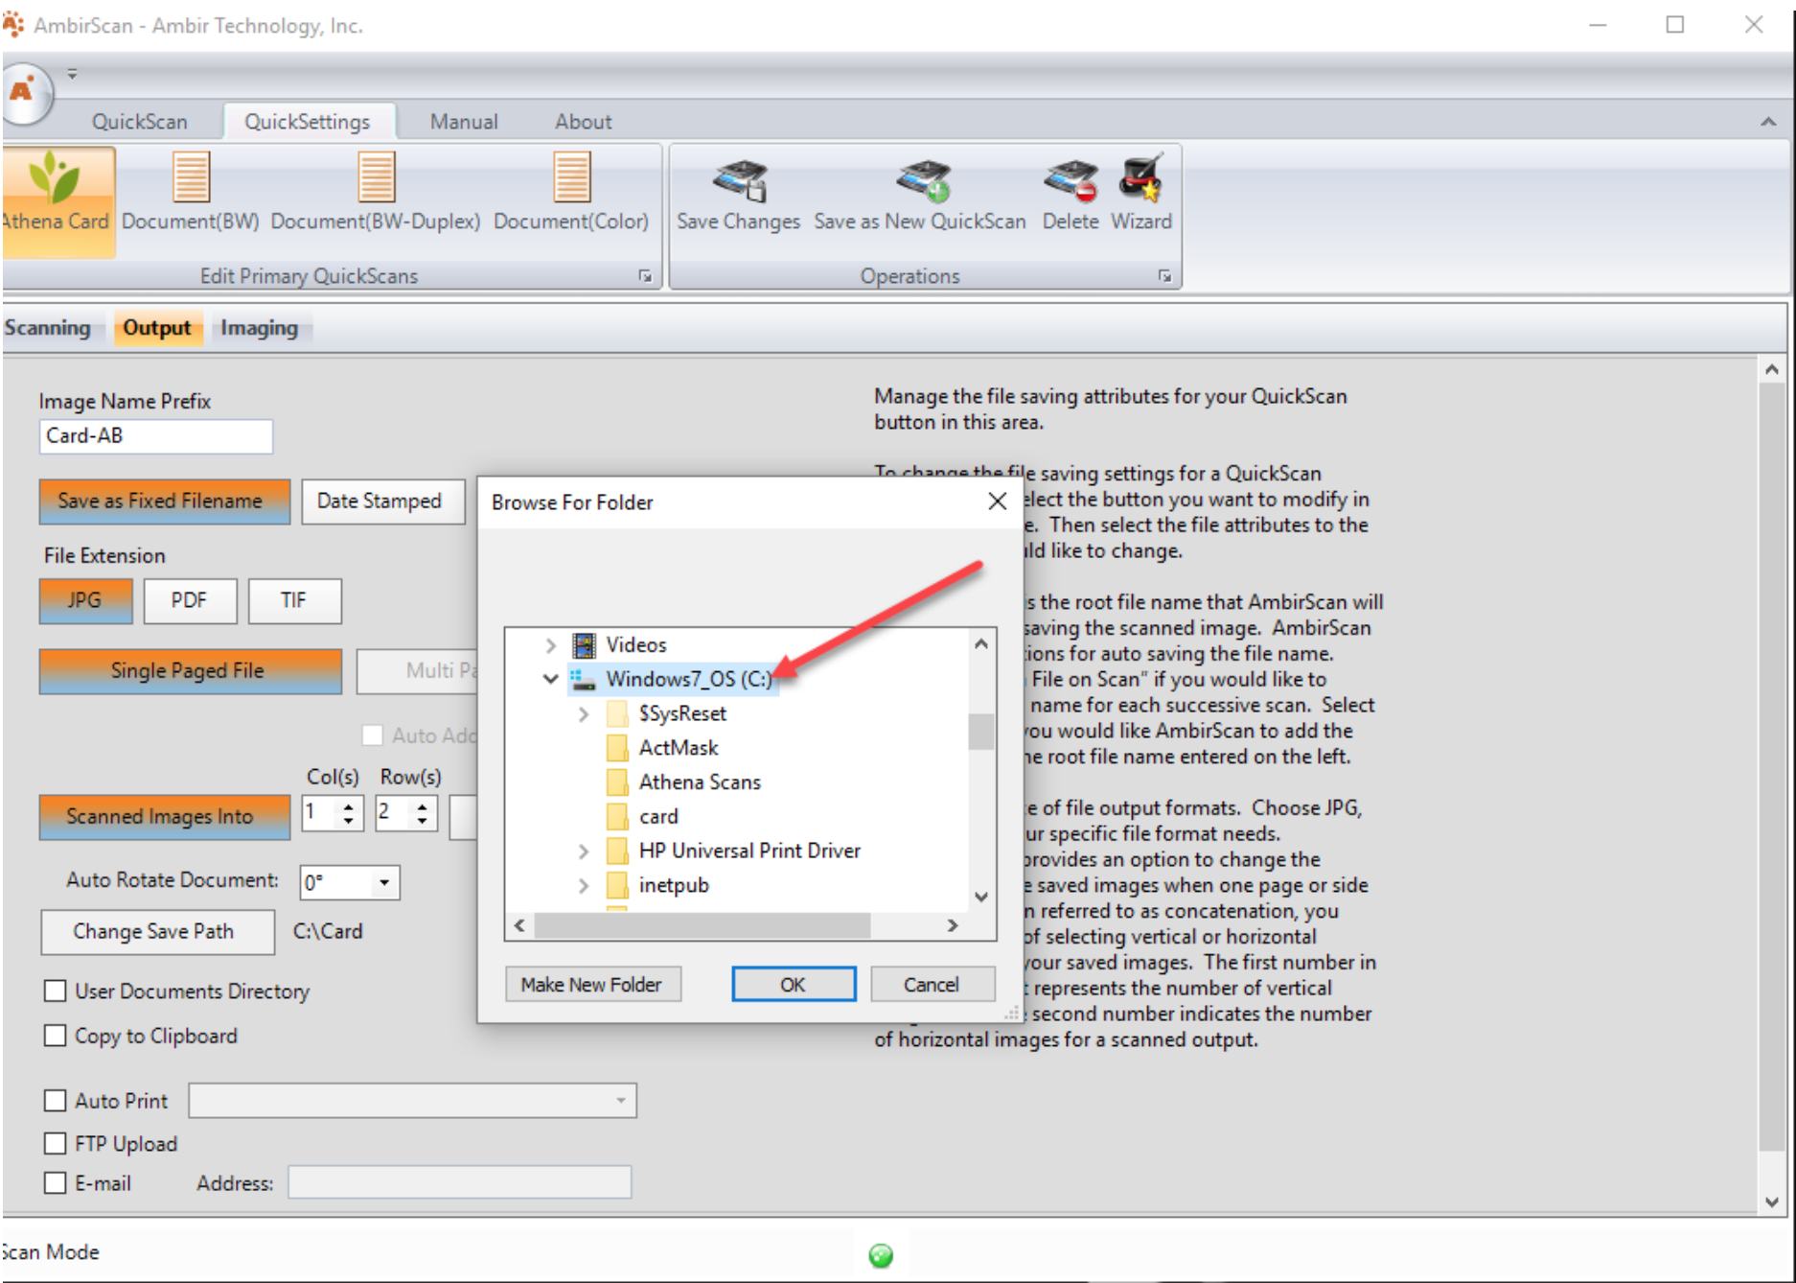This screenshot has height=1283, width=1796.
Task: Enable the FTP Upload checkbox
Action: point(56,1143)
